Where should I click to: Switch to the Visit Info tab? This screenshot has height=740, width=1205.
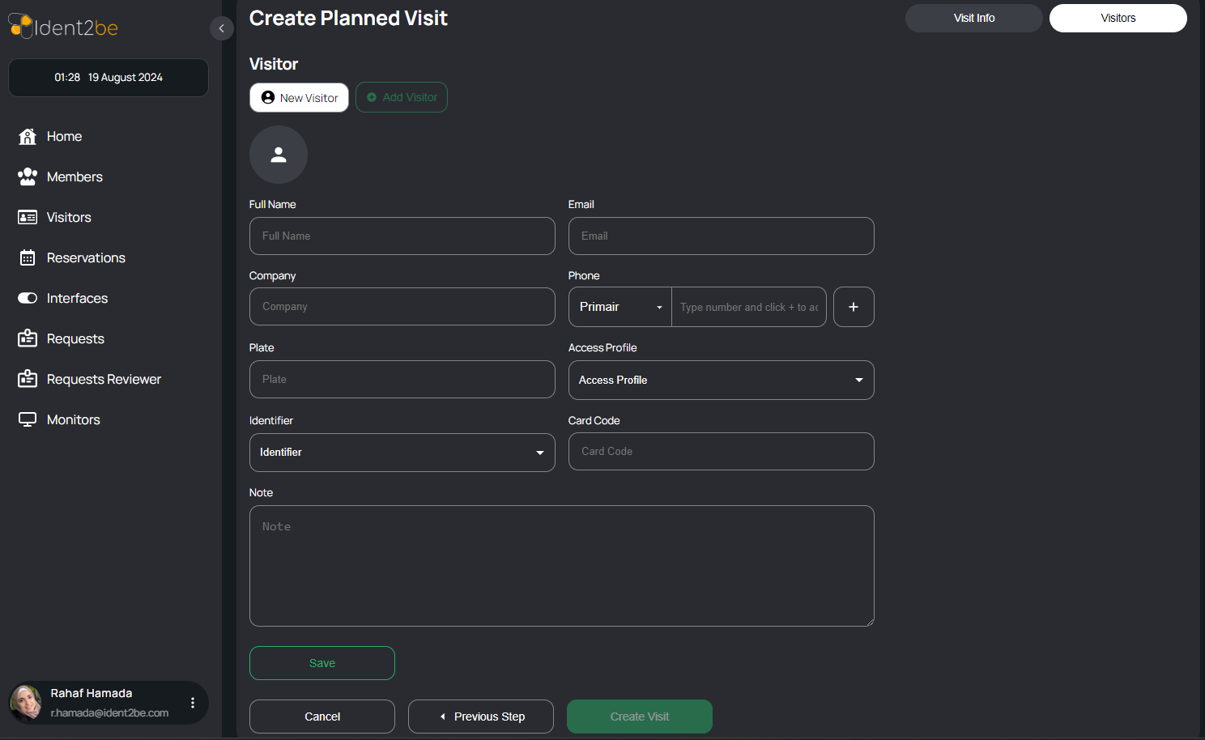click(x=974, y=18)
